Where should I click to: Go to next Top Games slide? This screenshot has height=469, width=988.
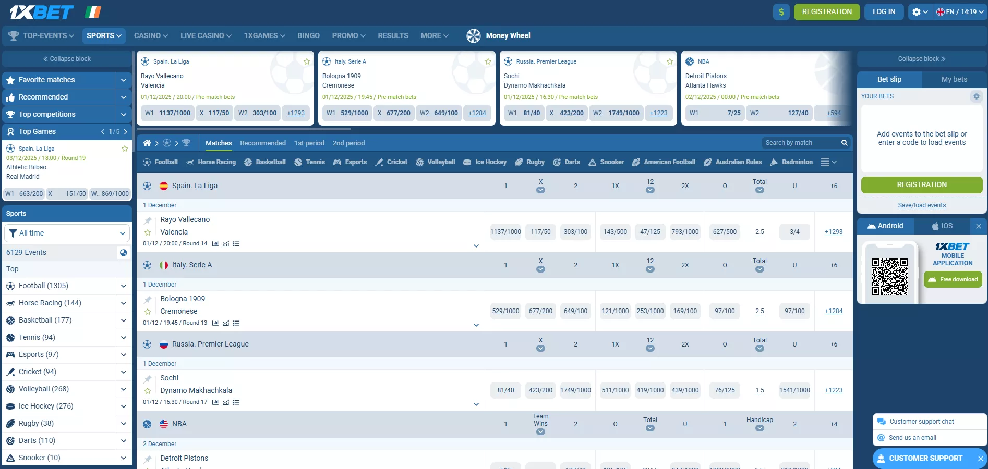click(126, 132)
